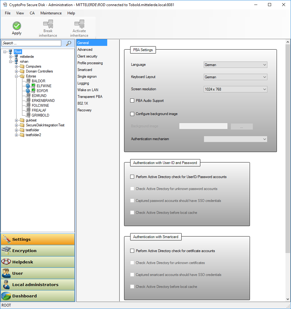
Task: Click the Domain Controllers folder icon
Action: pyautogui.click(x=22, y=71)
